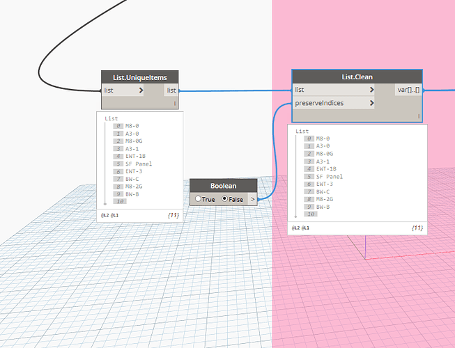Click item 'M8-0G' in UniqueItems preview
Viewport: 455px width, 348px height.
click(x=134, y=141)
